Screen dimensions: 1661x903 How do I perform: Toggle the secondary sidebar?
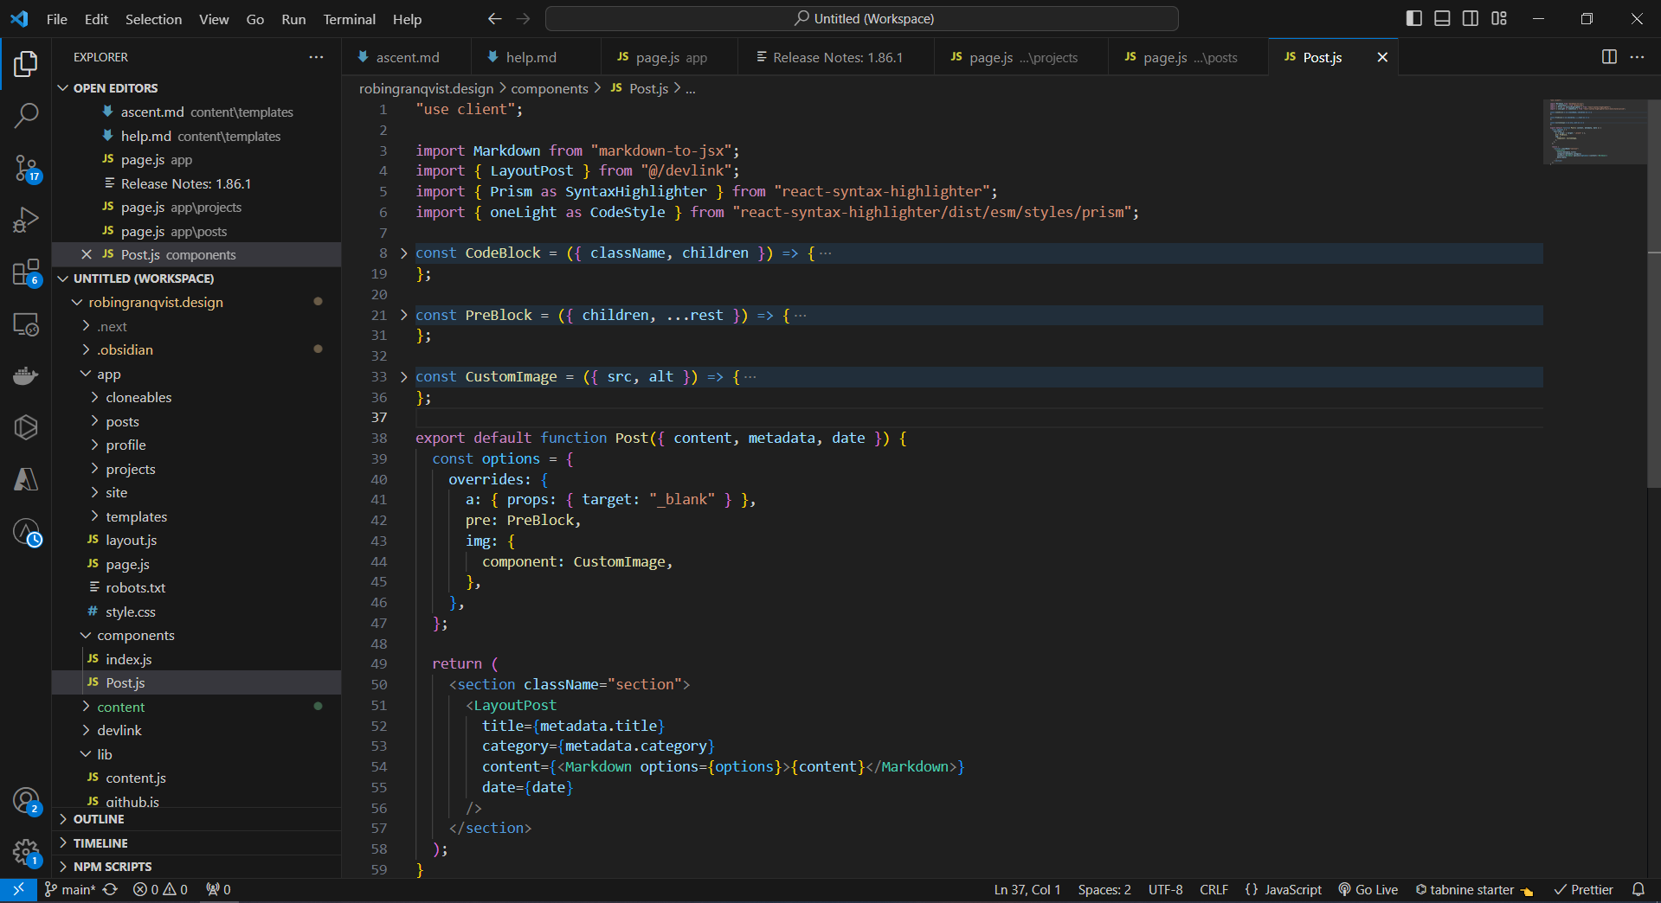[x=1470, y=17]
